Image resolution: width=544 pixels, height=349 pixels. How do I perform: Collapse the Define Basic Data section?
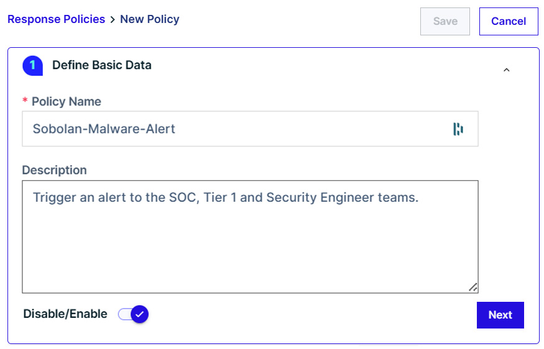click(x=507, y=70)
